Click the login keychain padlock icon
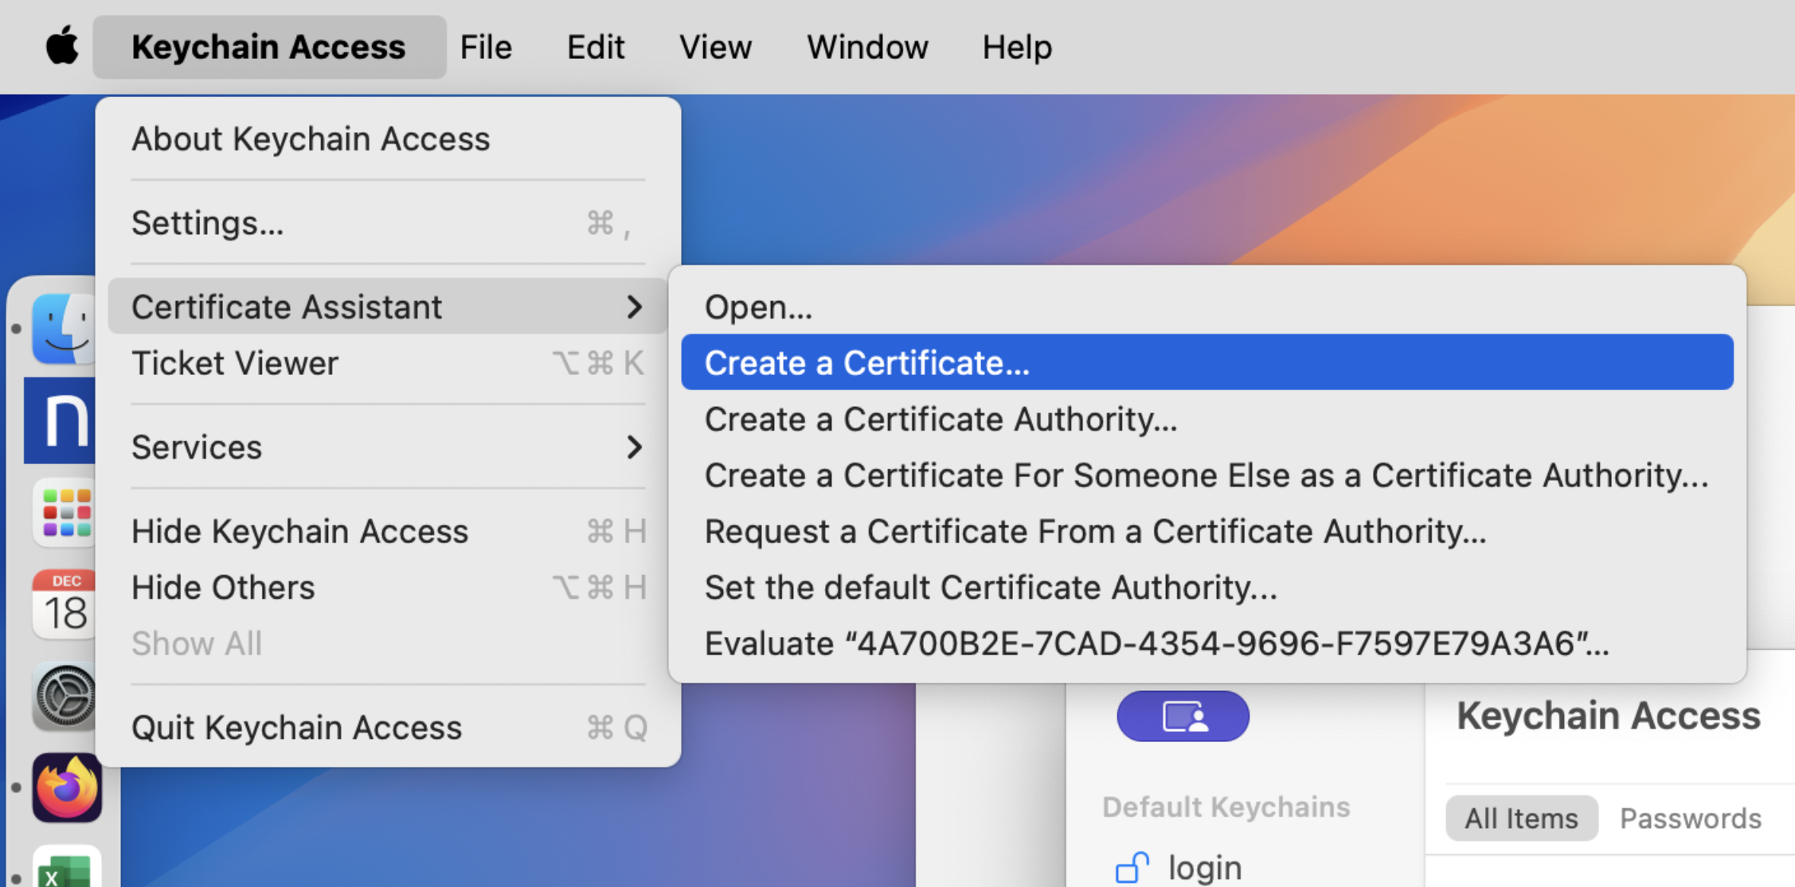 1132,867
